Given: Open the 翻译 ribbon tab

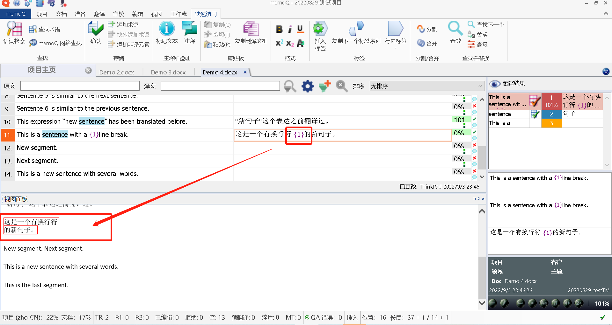Looking at the screenshot, I should 99,14.
